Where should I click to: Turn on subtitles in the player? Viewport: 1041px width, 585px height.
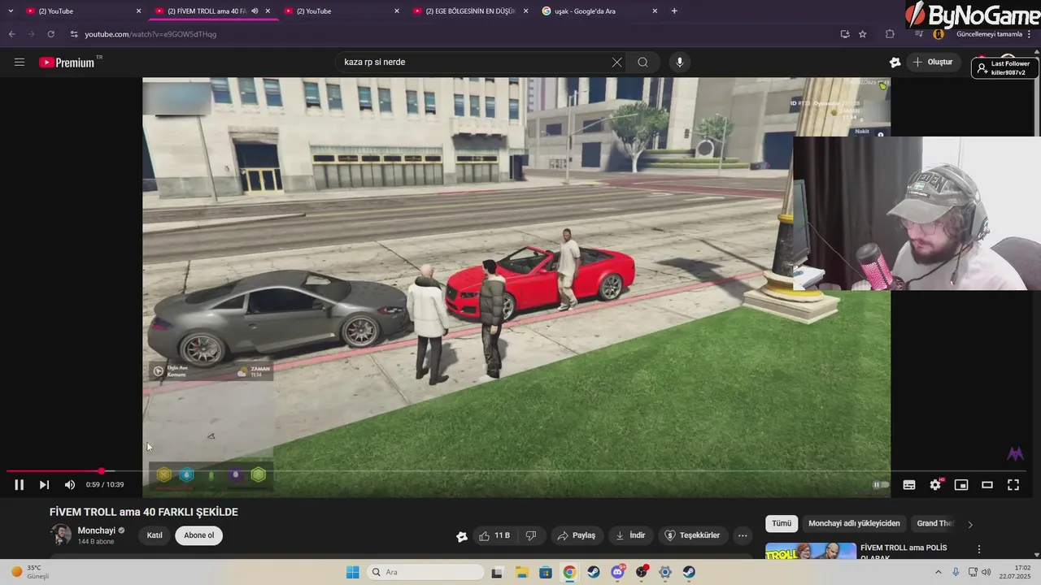point(909,485)
